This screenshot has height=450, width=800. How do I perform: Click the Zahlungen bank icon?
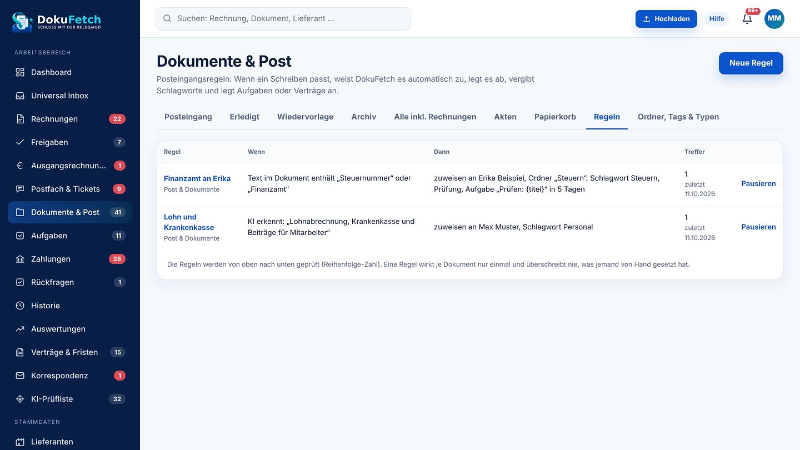coord(20,259)
